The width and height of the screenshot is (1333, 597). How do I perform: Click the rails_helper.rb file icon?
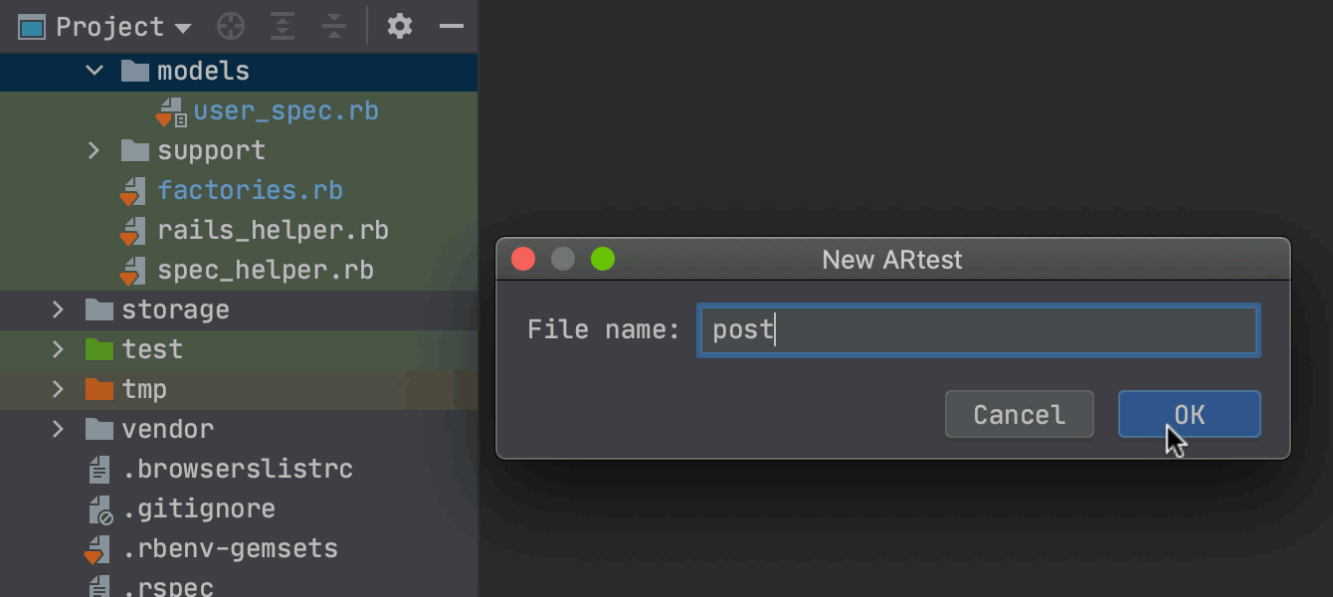click(x=133, y=231)
